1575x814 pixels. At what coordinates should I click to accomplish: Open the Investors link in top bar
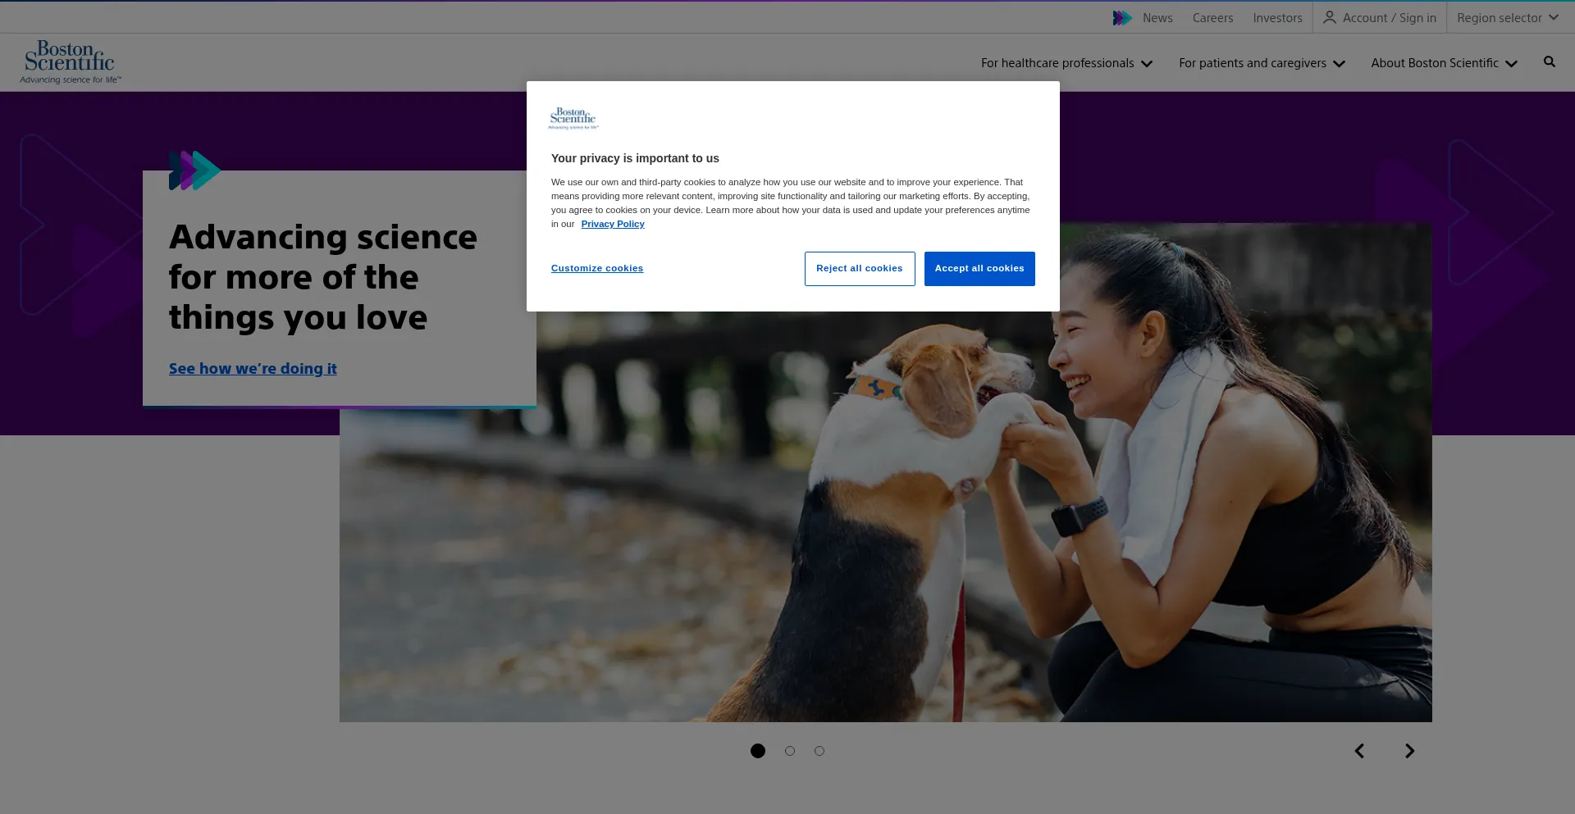1277,18
